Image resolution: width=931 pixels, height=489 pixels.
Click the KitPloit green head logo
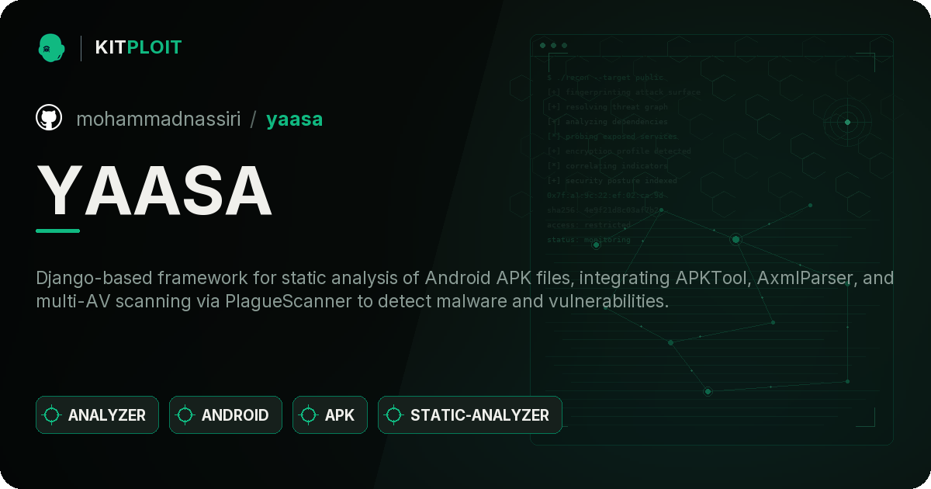click(51, 47)
